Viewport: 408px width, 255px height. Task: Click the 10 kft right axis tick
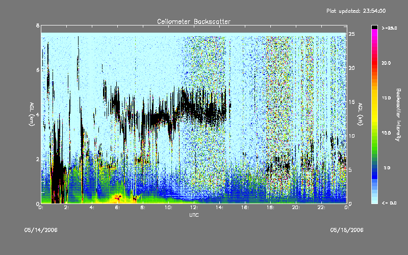click(x=351, y=136)
